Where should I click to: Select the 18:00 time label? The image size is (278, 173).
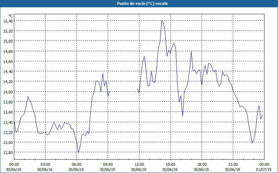coord(202,165)
